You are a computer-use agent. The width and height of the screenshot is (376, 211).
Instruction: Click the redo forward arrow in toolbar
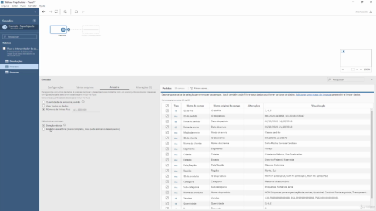[51, 12]
